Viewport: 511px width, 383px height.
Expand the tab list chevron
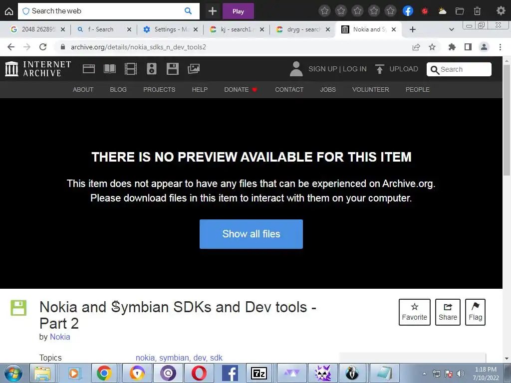pos(451,29)
